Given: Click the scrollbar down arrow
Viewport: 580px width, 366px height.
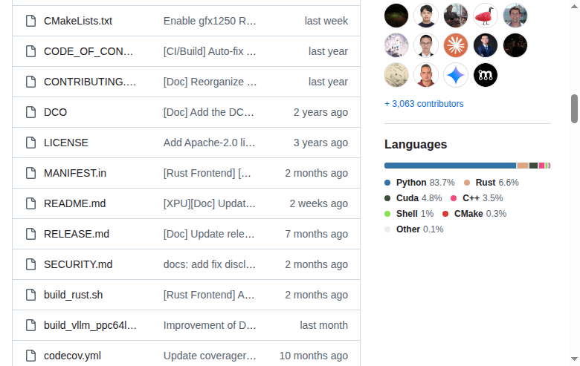Looking at the screenshot, I should 574,359.
